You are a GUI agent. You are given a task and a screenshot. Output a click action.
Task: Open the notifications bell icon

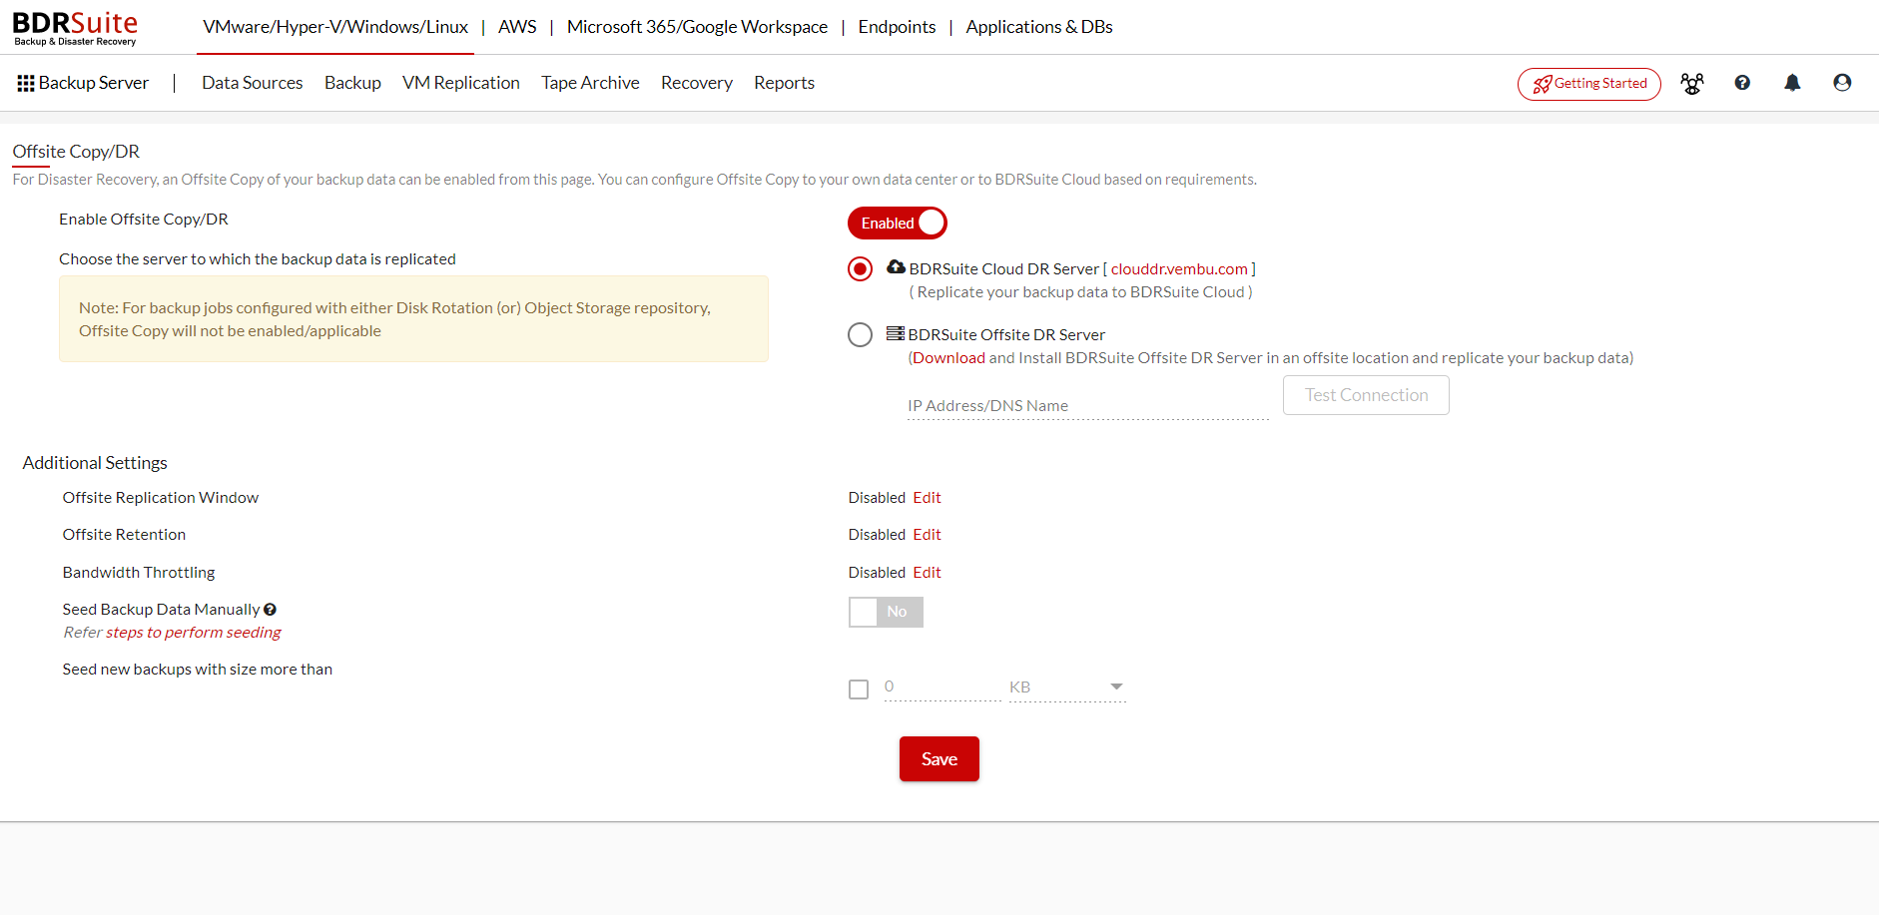click(x=1792, y=83)
